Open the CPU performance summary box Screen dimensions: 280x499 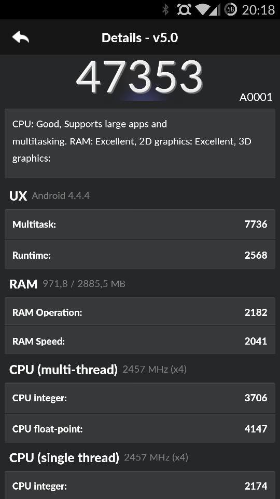(140, 143)
